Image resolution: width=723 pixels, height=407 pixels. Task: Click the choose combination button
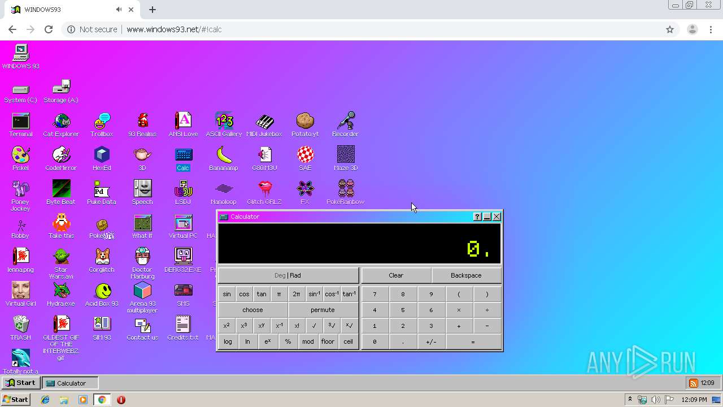pyautogui.click(x=252, y=310)
